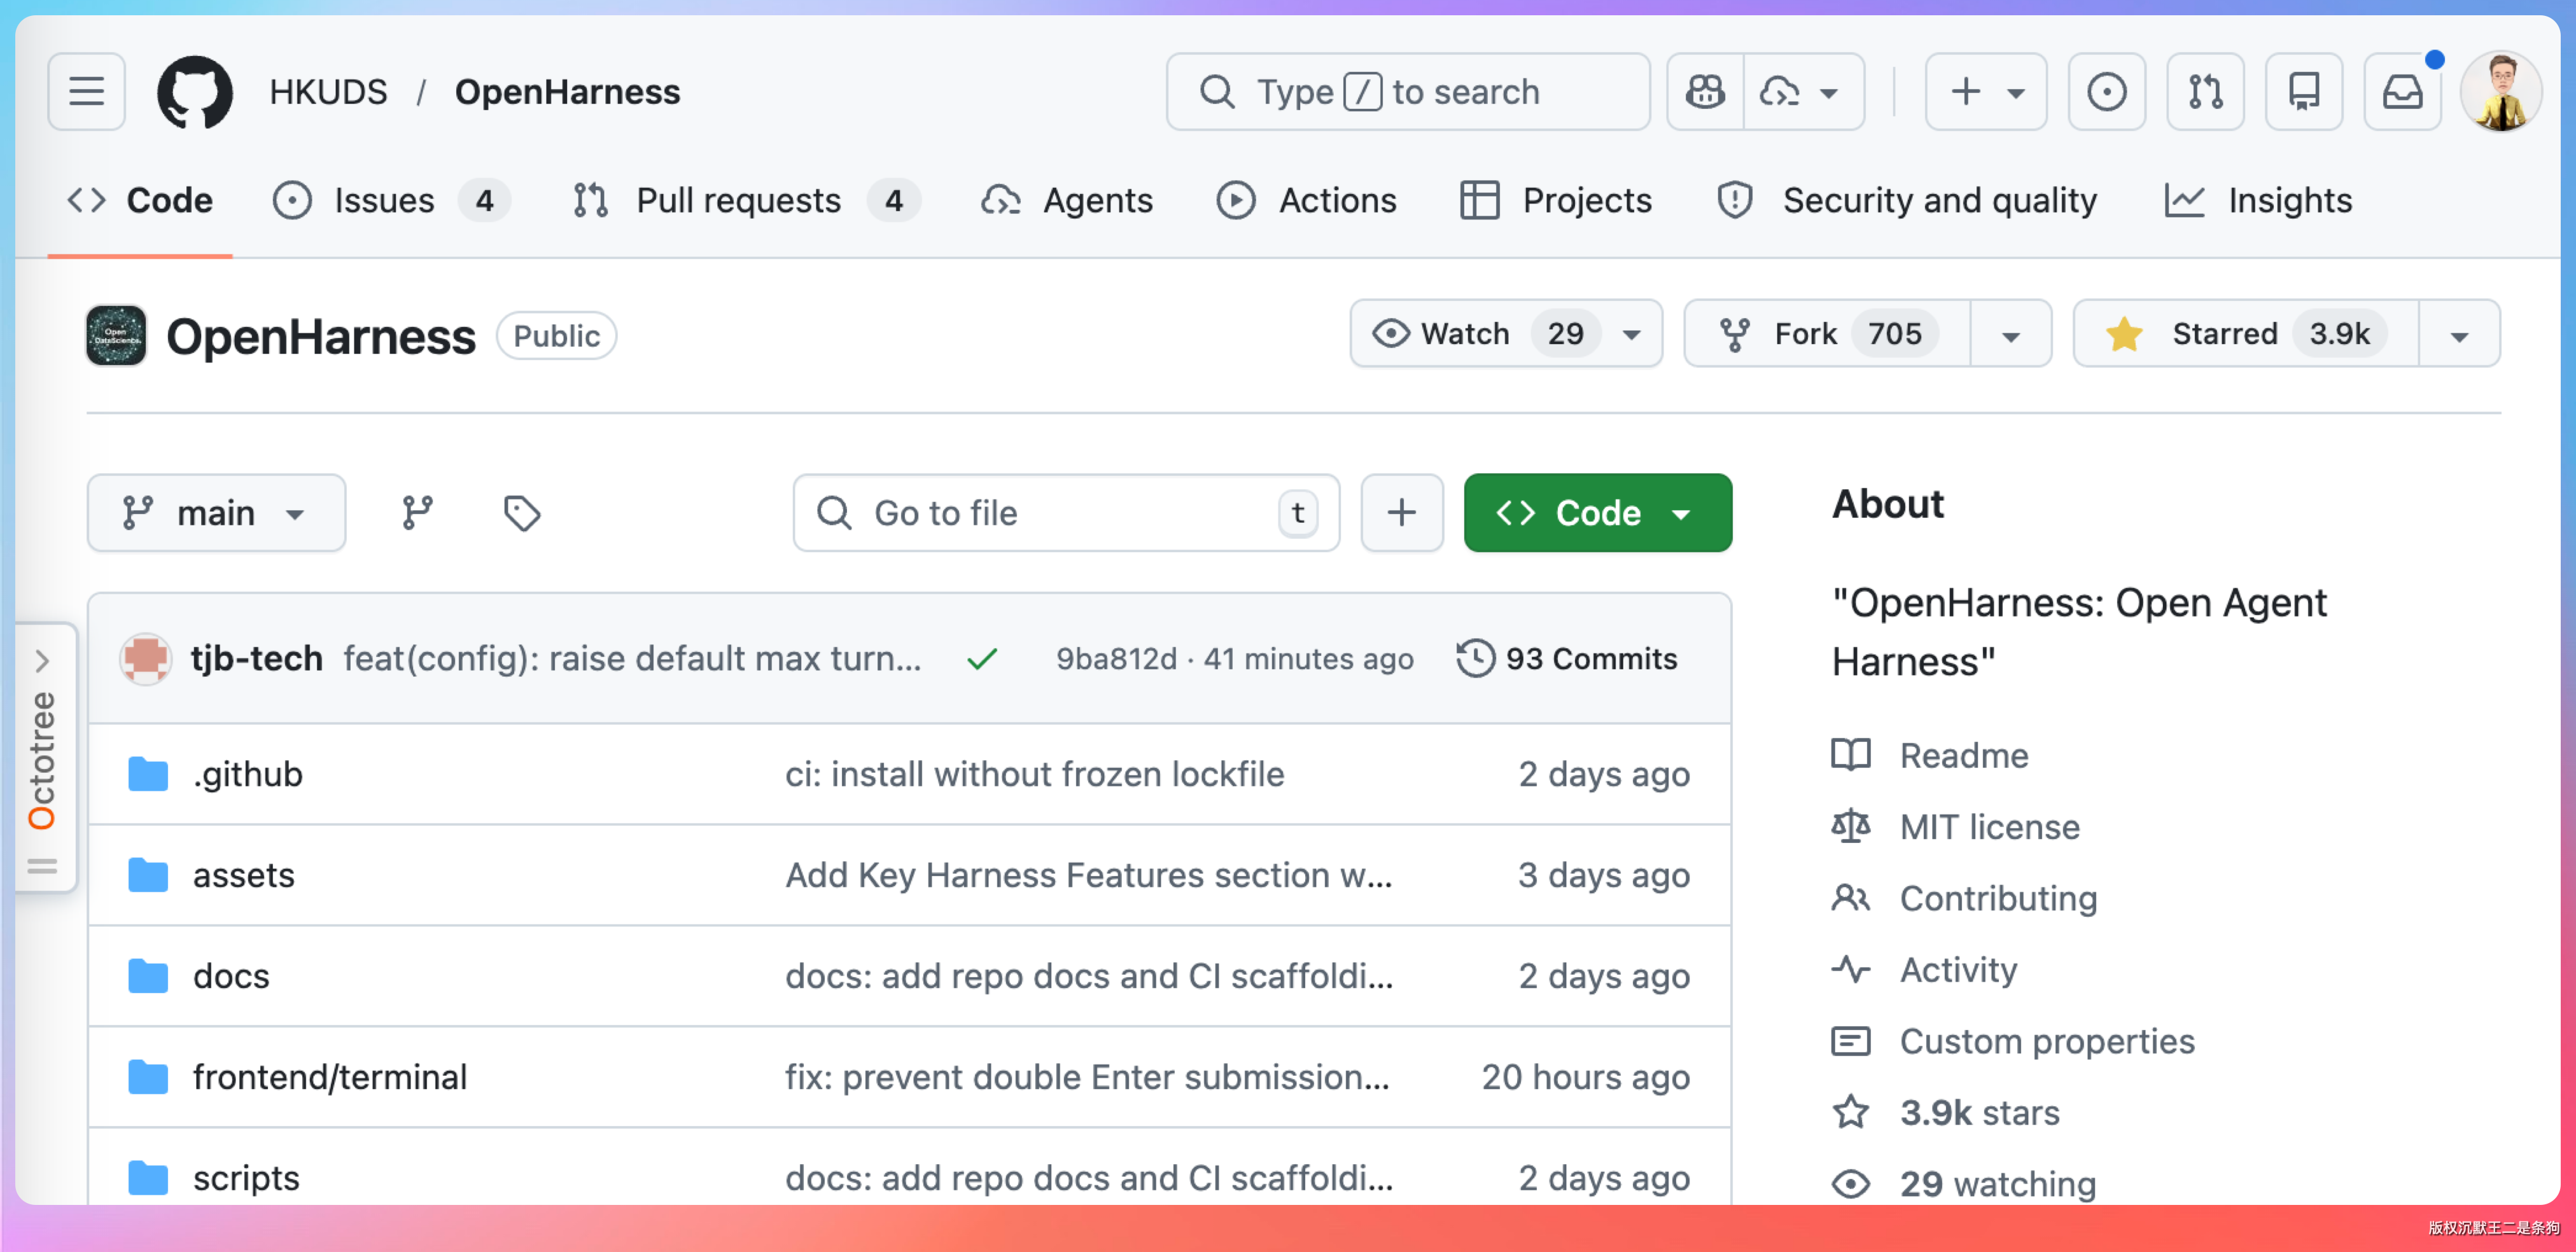This screenshot has width=2576, height=1252.
Task: Open the MIT license link
Action: pos(1988,827)
